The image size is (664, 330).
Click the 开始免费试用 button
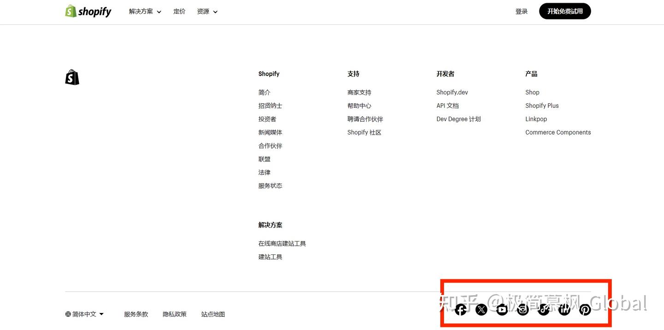pos(565,12)
